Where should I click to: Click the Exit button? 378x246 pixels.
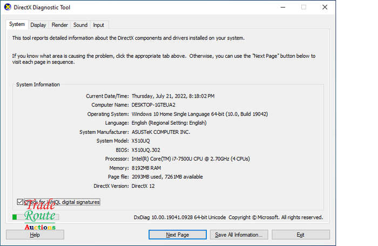point(301,235)
